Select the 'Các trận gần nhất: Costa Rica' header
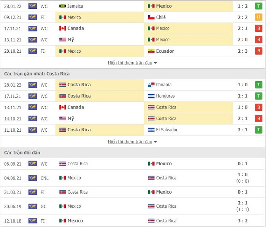The width and height of the screenshot is (266, 227). tap(37, 74)
